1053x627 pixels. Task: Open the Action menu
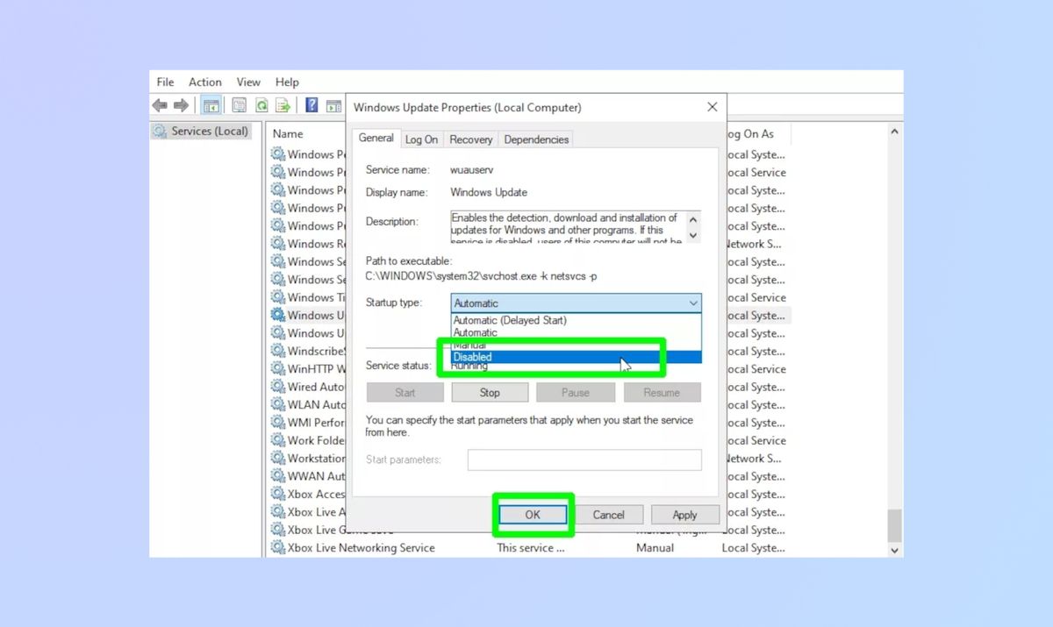pyautogui.click(x=204, y=82)
